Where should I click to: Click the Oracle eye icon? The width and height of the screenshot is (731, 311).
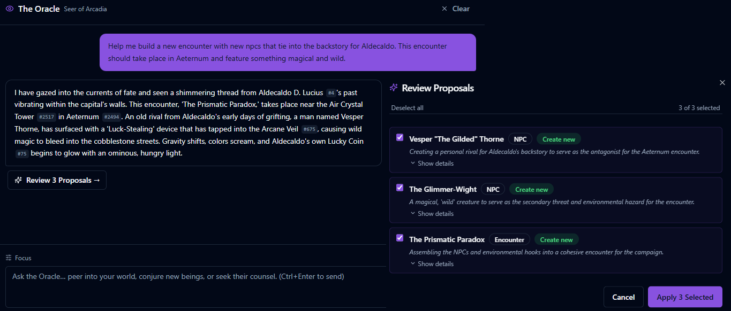coord(9,9)
